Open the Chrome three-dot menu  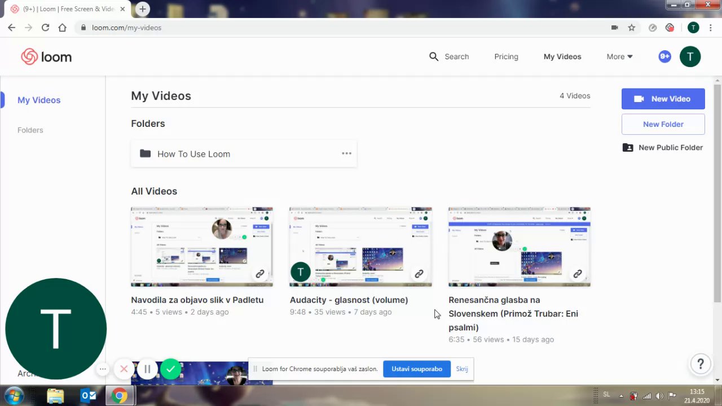point(711,28)
